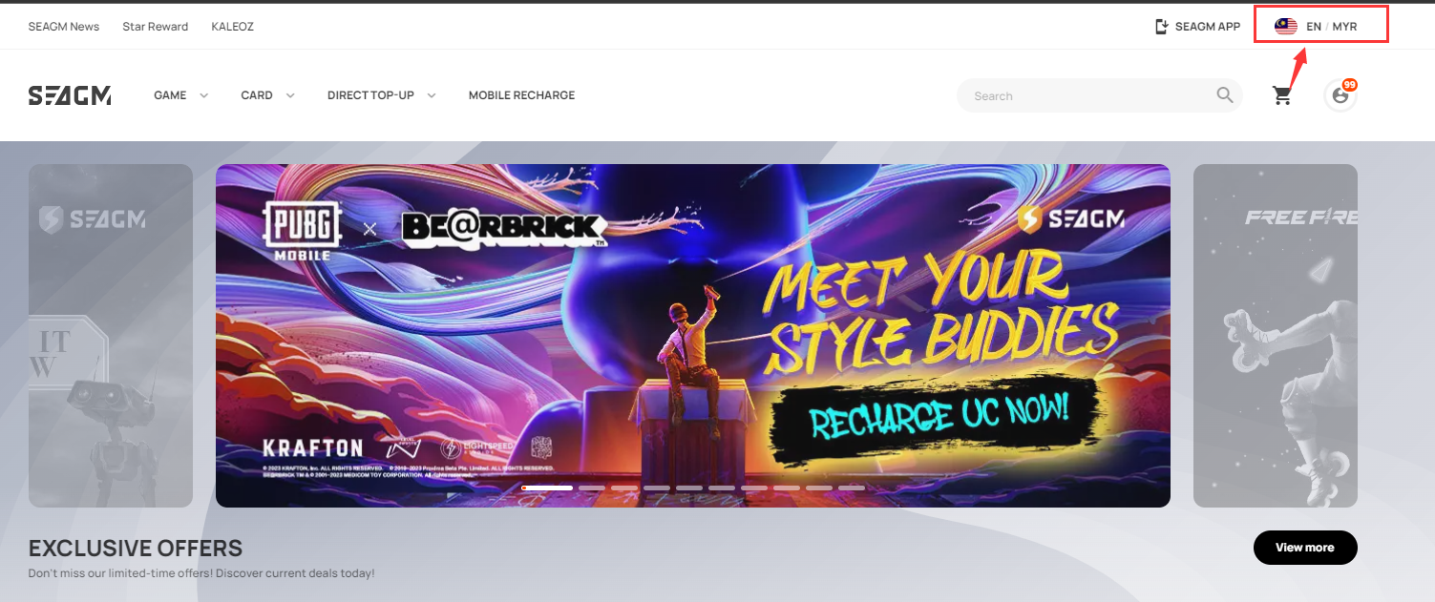Viewport: 1435px width, 602px height.
Task: Open the MOBILE RECHARGE menu item
Action: 521,95
